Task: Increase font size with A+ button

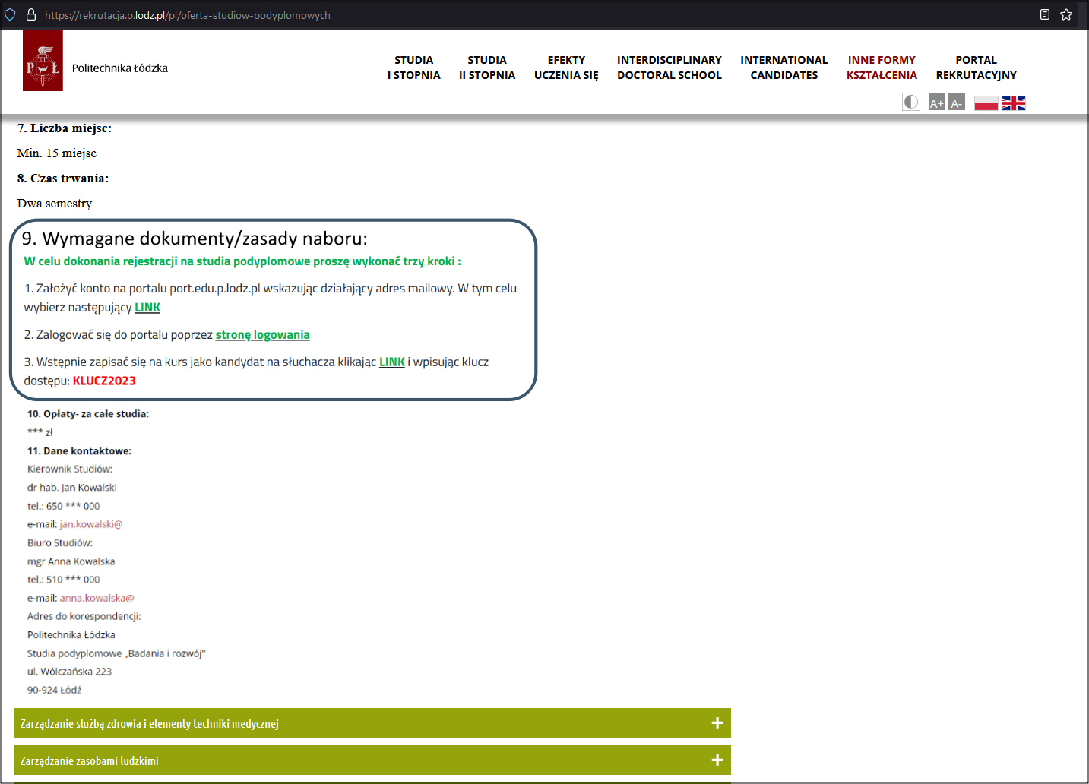Action: tap(936, 103)
